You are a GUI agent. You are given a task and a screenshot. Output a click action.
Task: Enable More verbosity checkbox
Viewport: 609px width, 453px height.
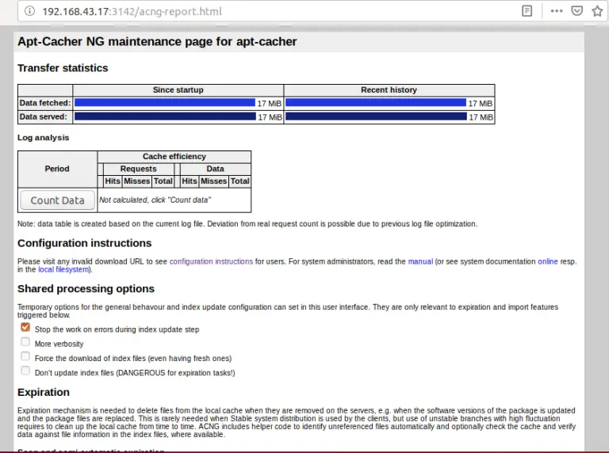[25, 341]
